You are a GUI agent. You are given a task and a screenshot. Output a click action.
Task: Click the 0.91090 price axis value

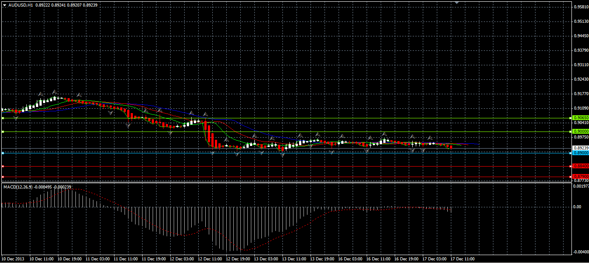(x=582, y=108)
